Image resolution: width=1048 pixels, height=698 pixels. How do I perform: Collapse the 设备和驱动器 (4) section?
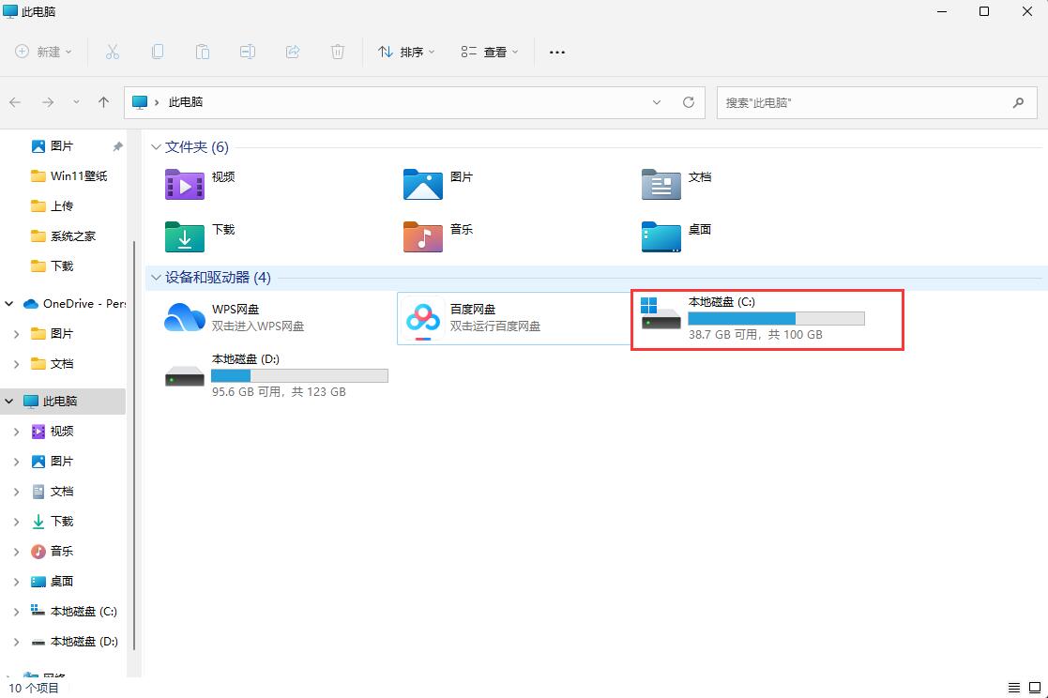click(x=155, y=278)
